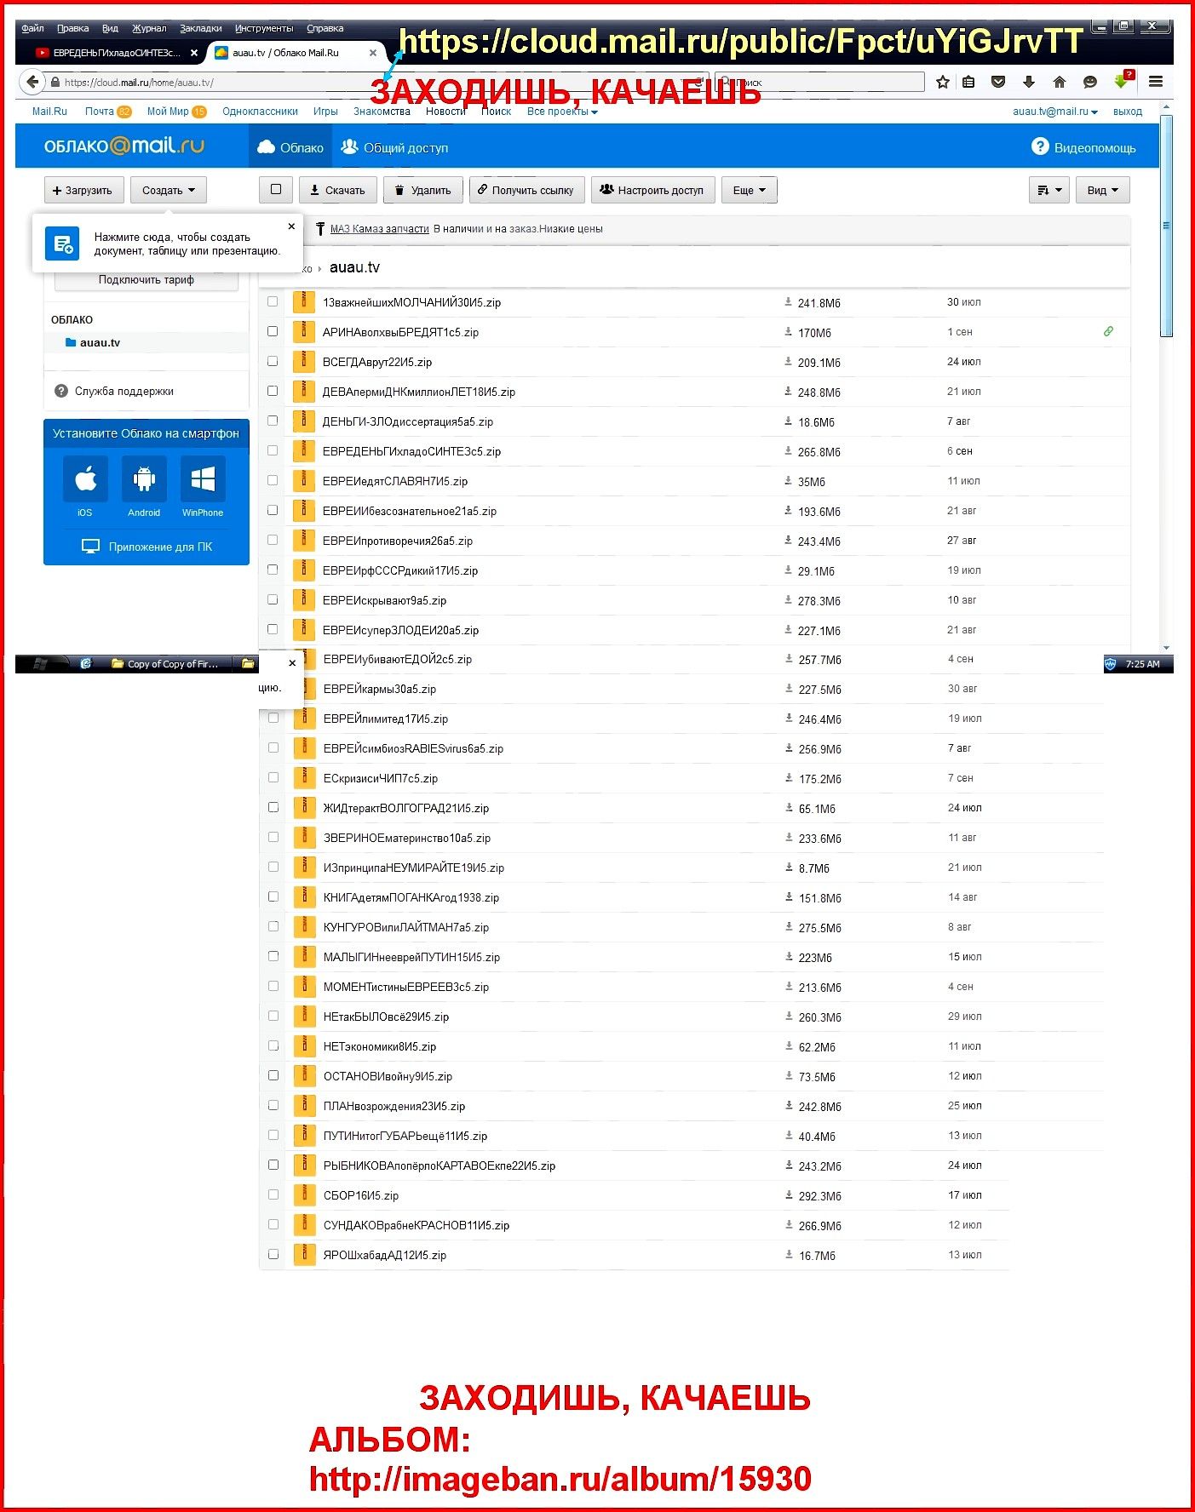Click download arrow for 13важнейшихМОЛЧАНИЙ30И5.zip

788,302
